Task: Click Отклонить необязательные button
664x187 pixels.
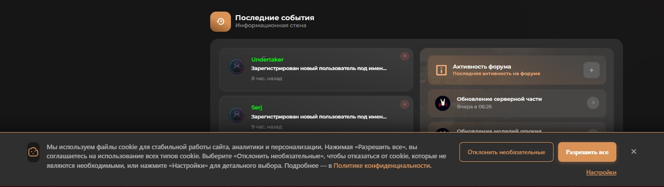Action: click(506, 152)
